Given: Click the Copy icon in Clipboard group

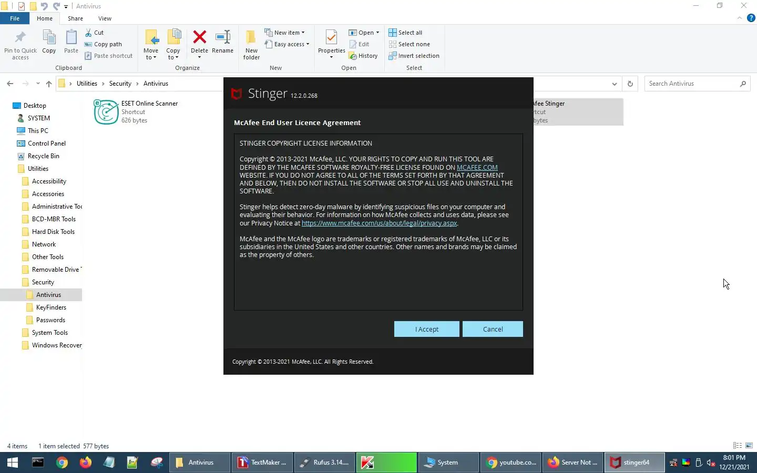Looking at the screenshot, I should click(x=49, y=42).
